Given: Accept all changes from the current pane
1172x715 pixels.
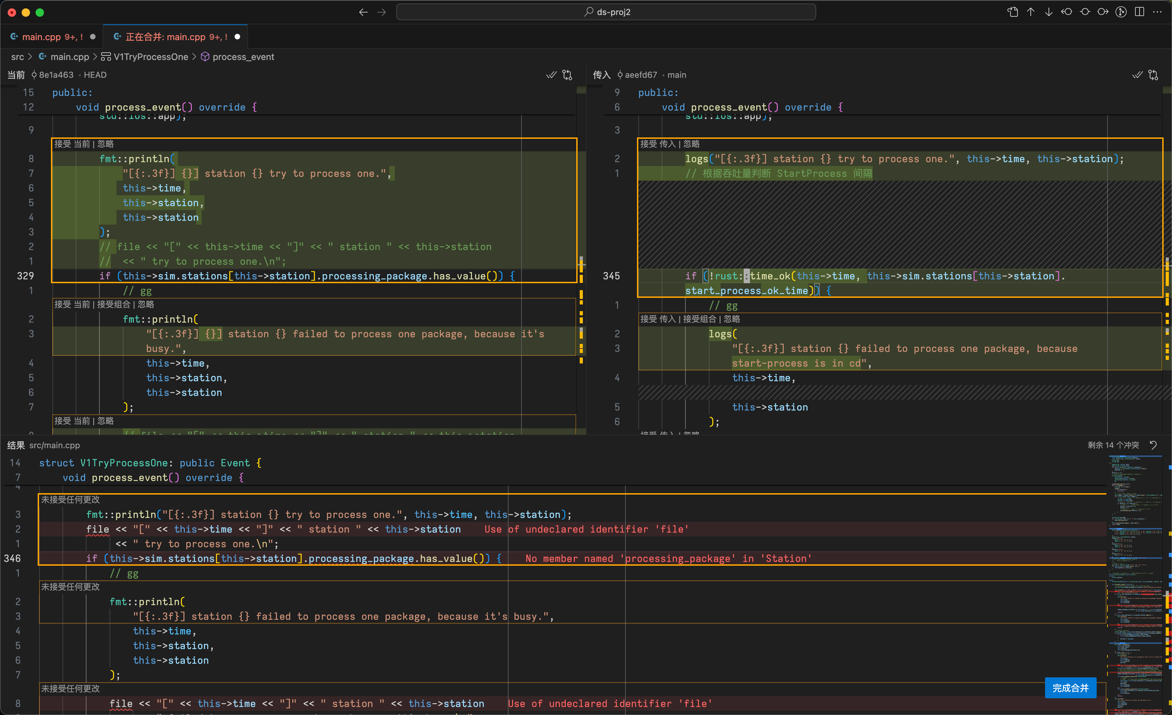Looking at the screenshot, I should pos(551,75).
